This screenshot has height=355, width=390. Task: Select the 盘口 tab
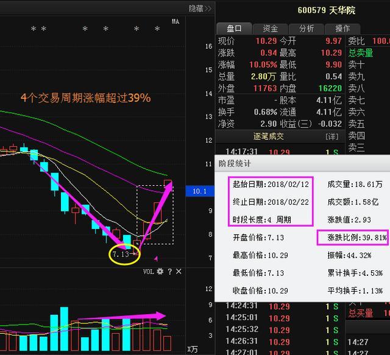coord(235,29)
